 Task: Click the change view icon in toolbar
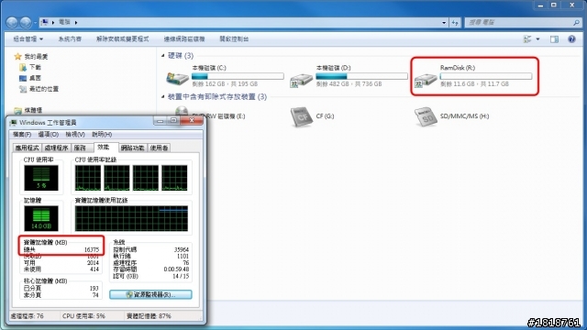coord(527,38)
